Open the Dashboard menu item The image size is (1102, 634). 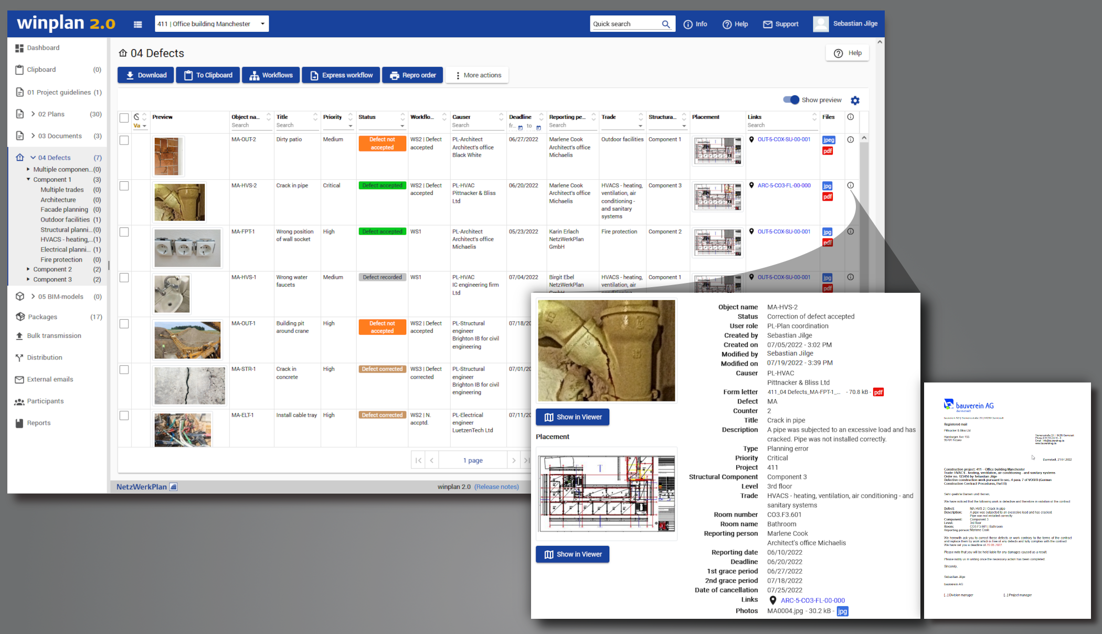tap(43, 48)
